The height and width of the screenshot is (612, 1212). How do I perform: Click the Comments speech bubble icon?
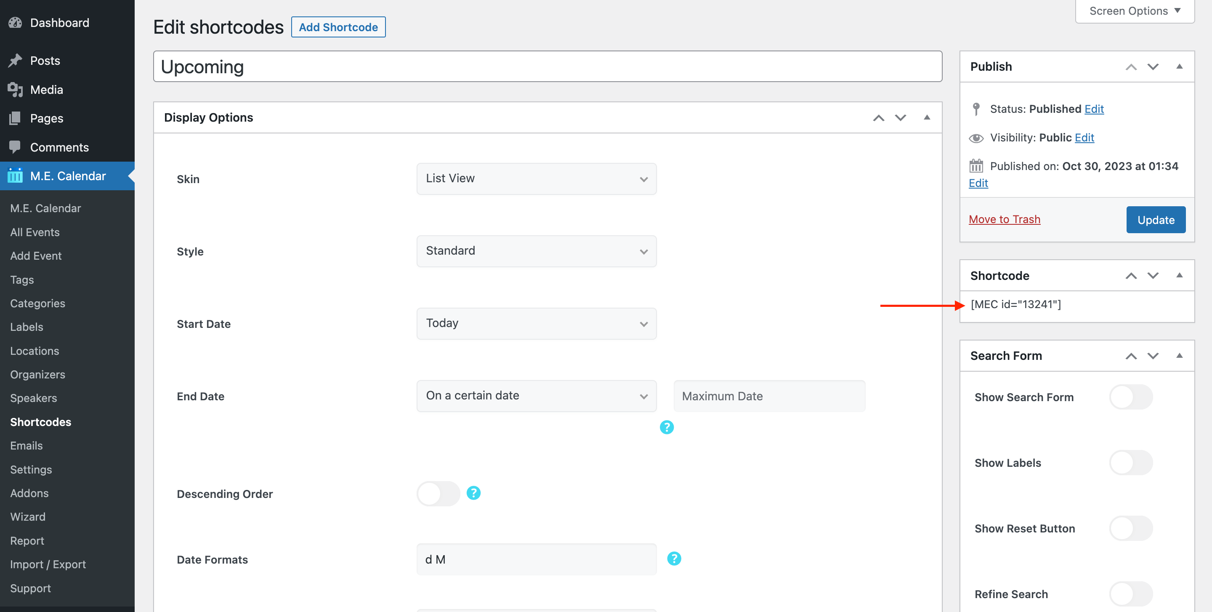(15, 147)
